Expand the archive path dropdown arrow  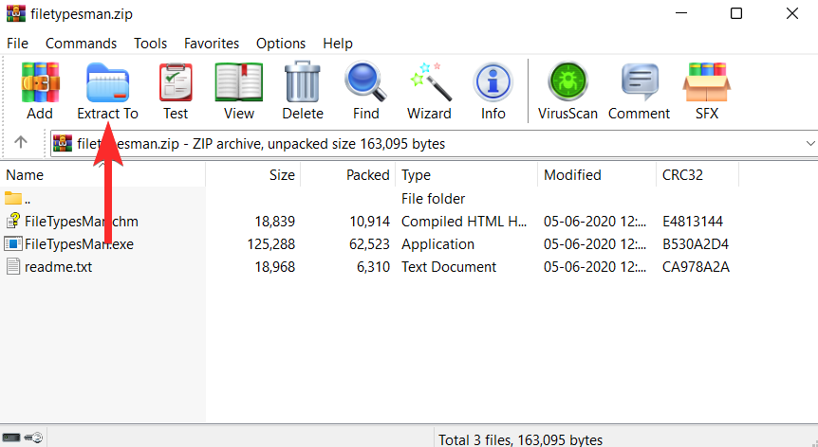point(809,144)
